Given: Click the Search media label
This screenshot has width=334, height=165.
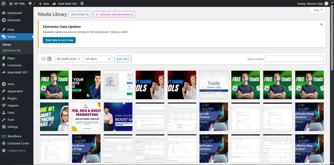Looking at the screenshot, I should tap(255, 59).
